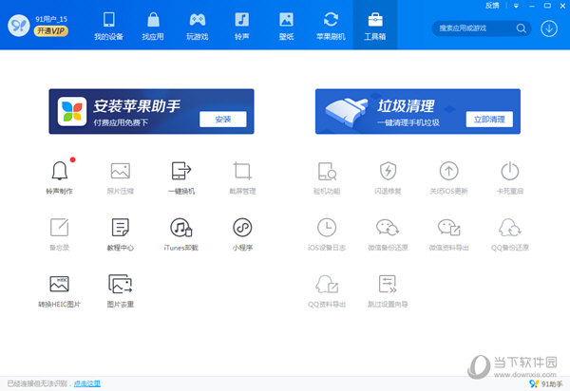570x391 pixels.
Task: Open the QQ备份还原 backup tool
Action: (x=510, y=233)
